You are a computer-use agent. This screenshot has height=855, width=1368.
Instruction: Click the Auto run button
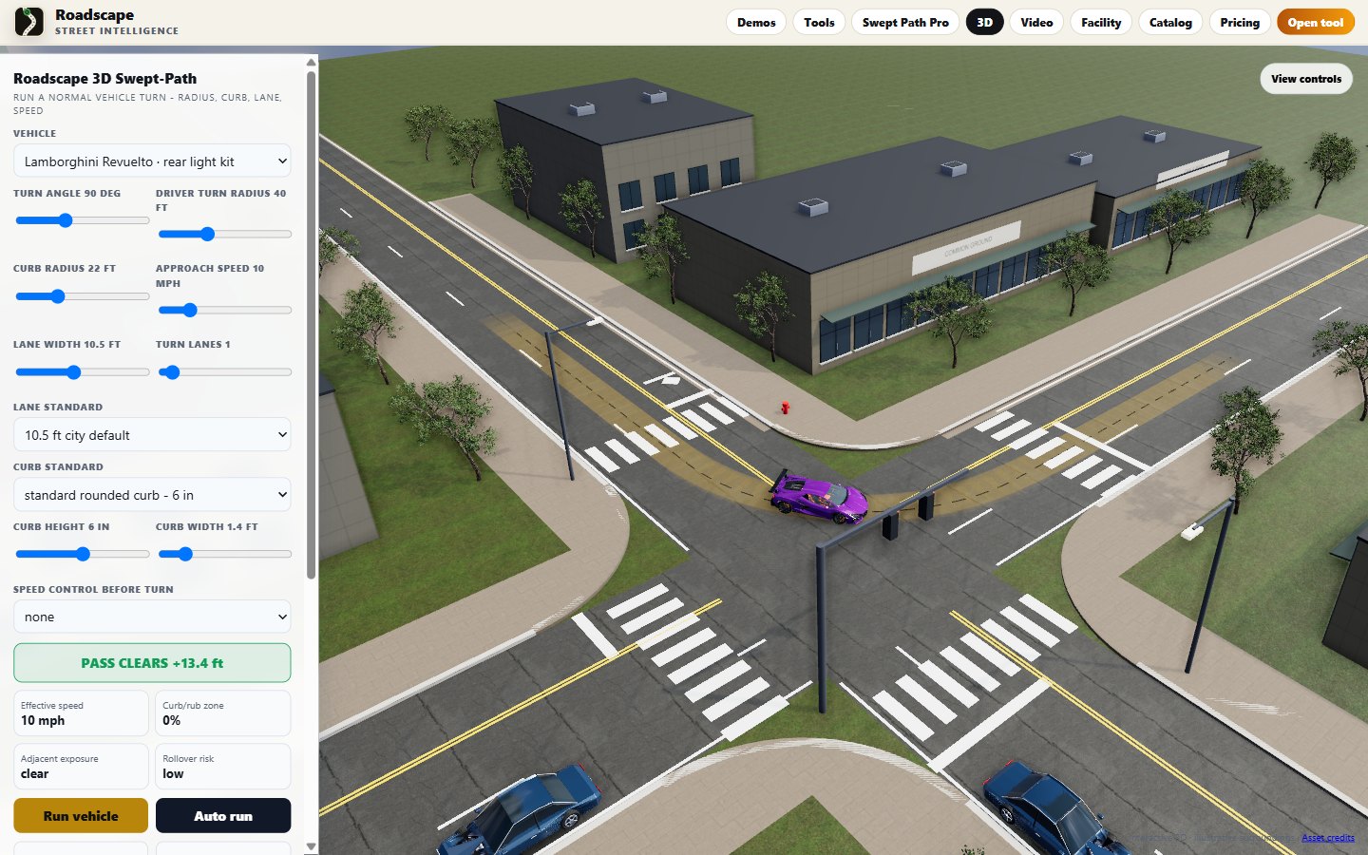click(223, 816)
